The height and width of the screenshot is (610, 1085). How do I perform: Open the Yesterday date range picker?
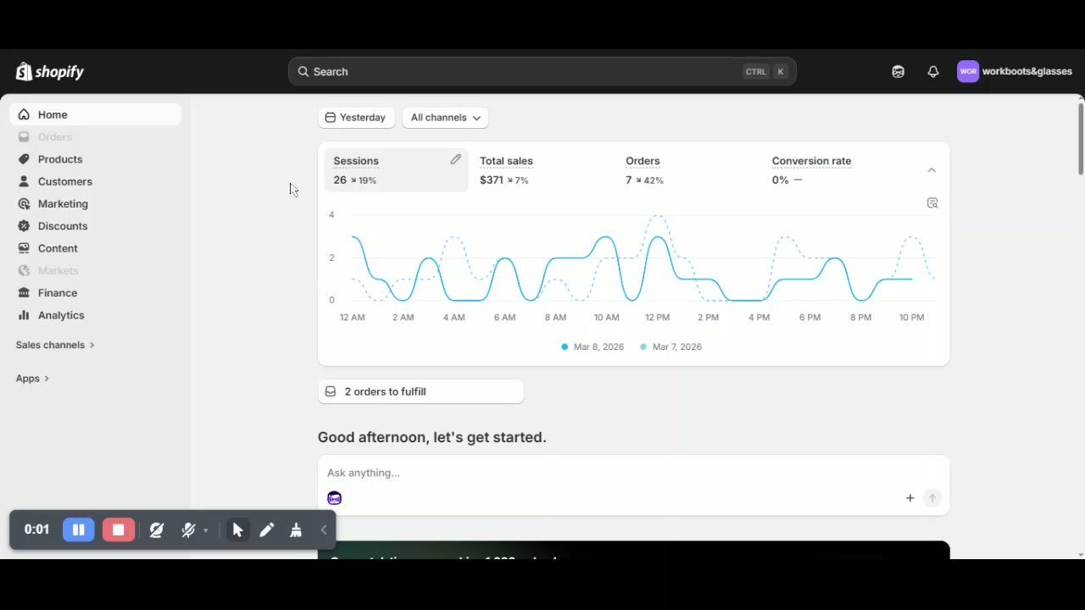click(x=356, y=118)
